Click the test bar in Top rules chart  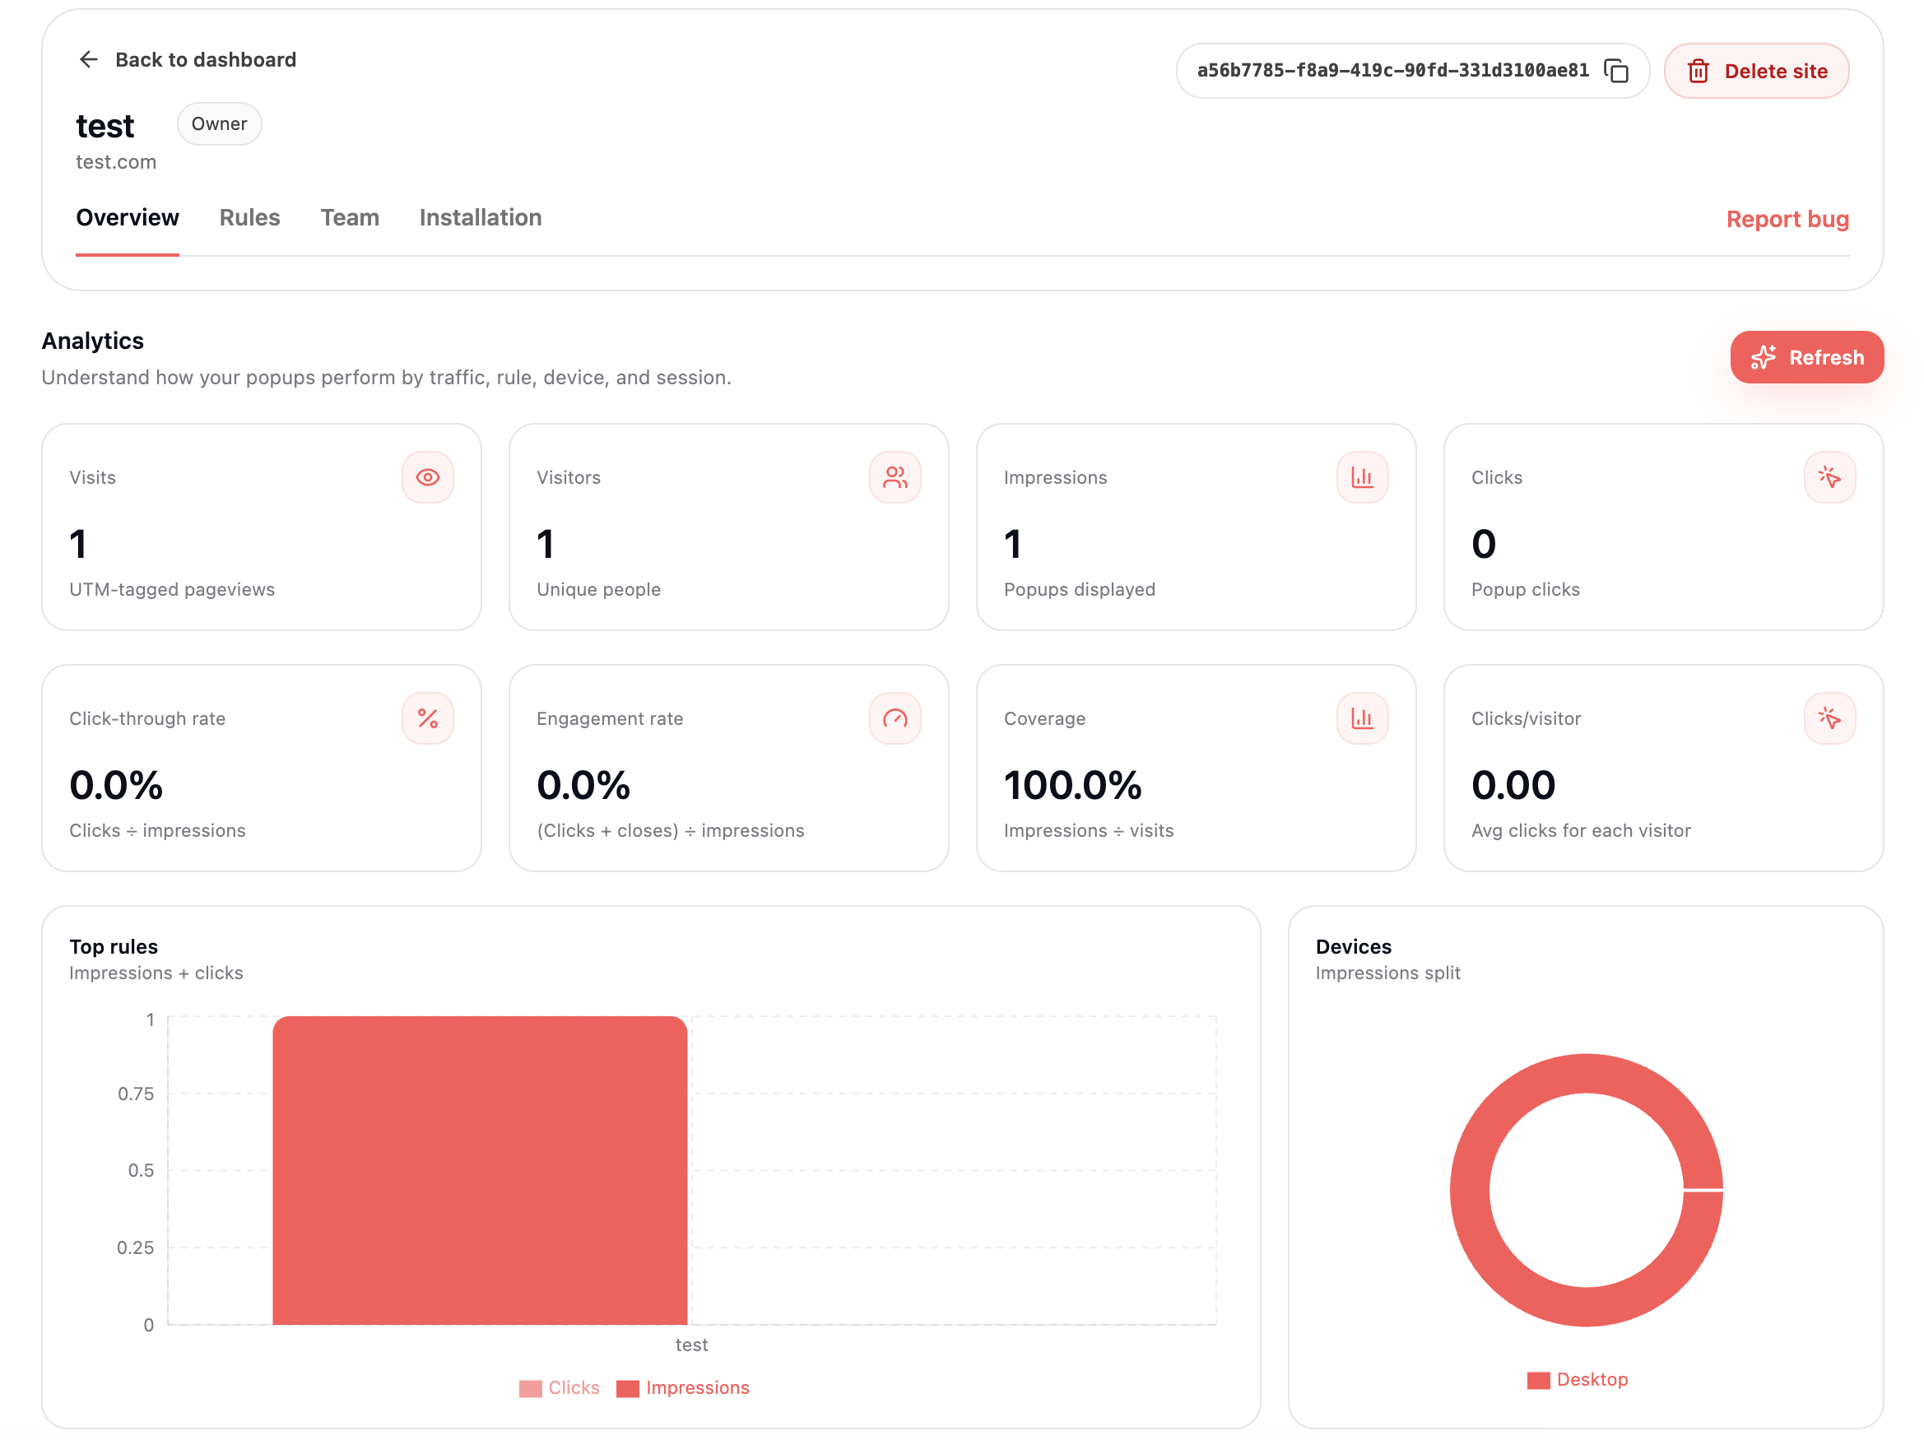(x=480, y=1169)
